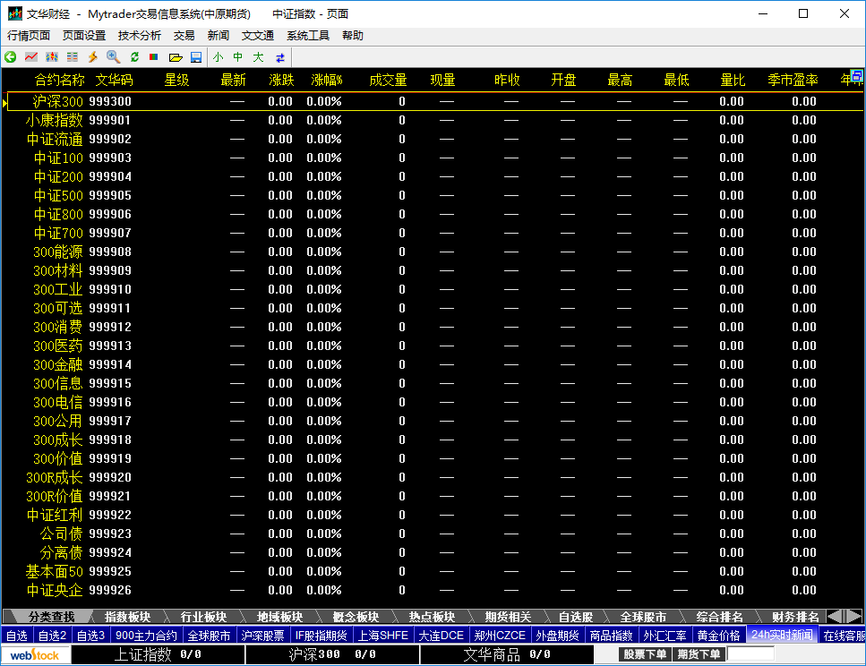The width and height of the screenshot is (866, 666).
Task: Click the blue floppy disk save icon
Action: click(196, 57)
